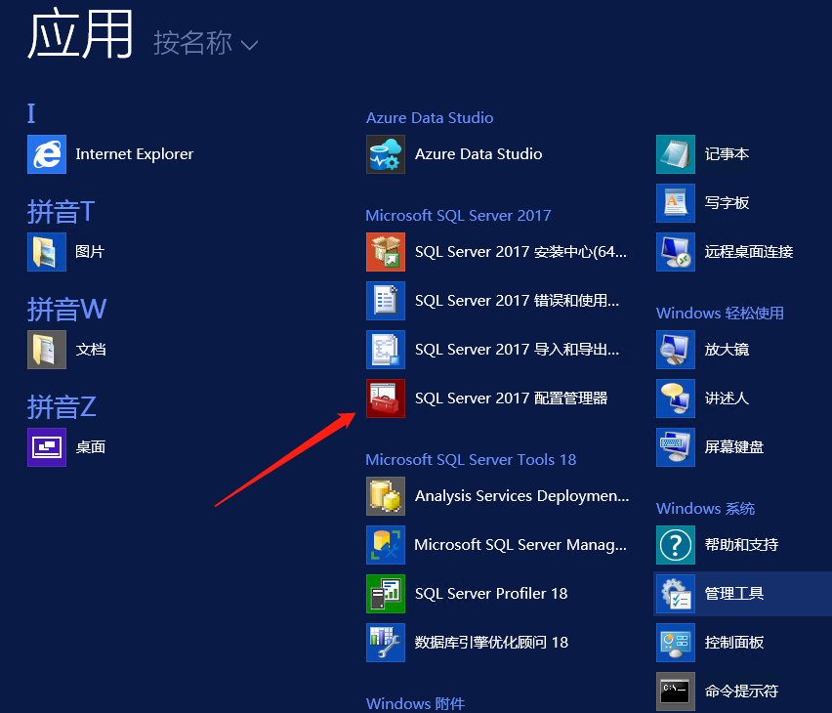
Task: Click the 拼音T section header
Action: pyautogui.click(x=61, y=211)
